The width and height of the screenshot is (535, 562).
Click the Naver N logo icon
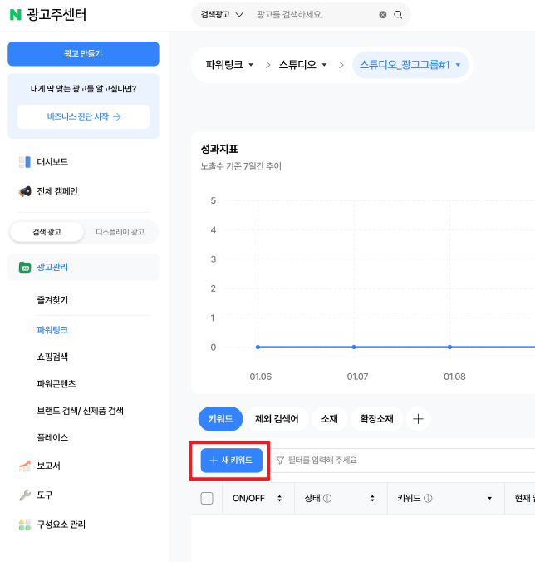(x=16, y=15)
